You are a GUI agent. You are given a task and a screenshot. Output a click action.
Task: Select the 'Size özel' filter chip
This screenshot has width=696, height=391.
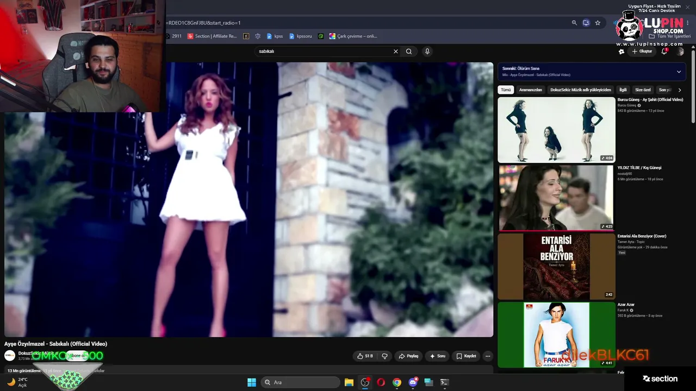643,90
